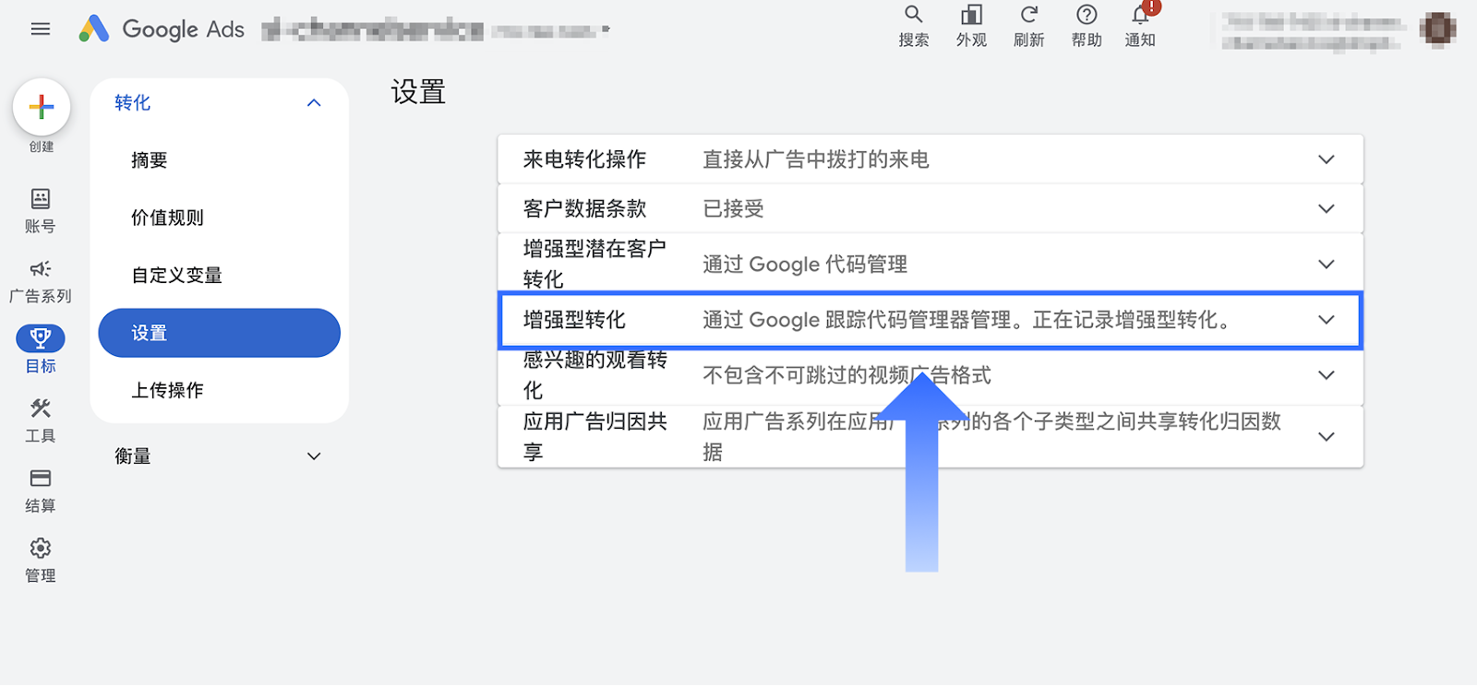Click the 感兴趣的观看转化 setting label
This screenshot has height=686, width=1477.
594,375
